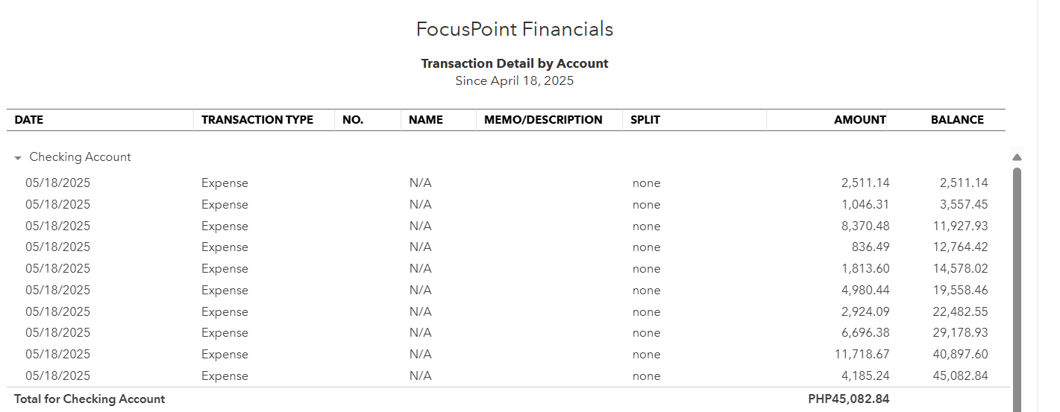The image size is (1060, 412).
Task: Click the Checking Account group label
Action: click(x=80, y=157)
